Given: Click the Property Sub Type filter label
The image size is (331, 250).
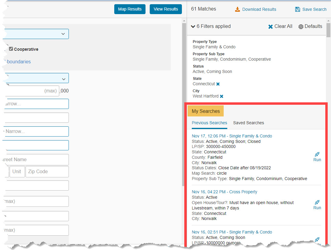Looking at the screenshot, I should (208, 54).
